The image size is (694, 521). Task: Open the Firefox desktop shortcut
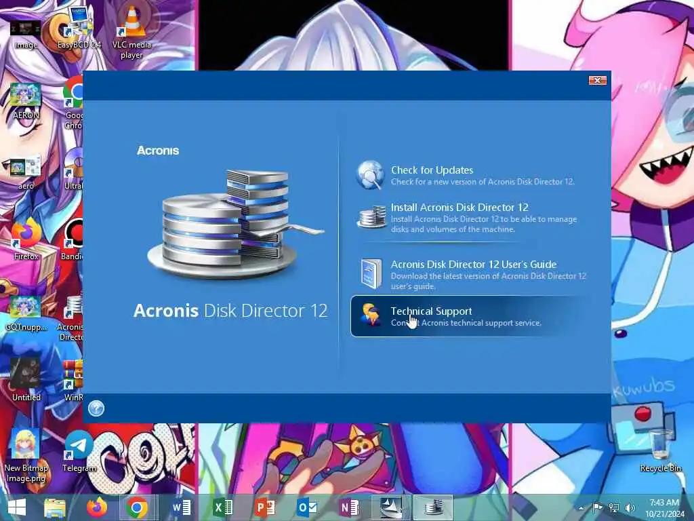coord(26,239)
